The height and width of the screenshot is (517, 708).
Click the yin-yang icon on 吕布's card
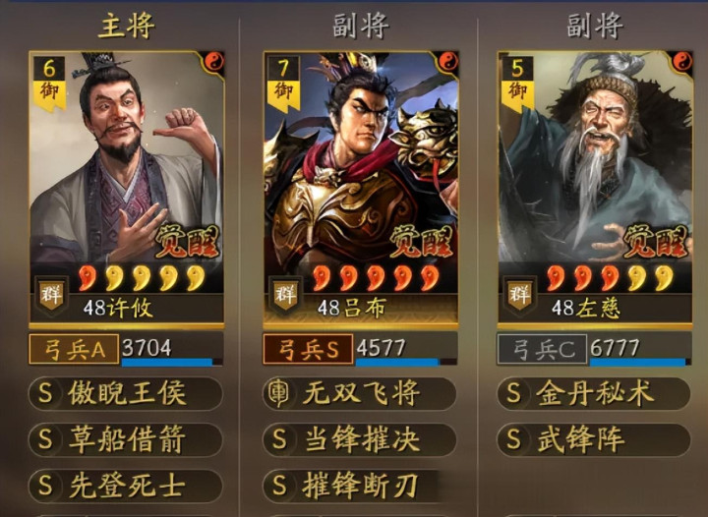tap(448, 61)
